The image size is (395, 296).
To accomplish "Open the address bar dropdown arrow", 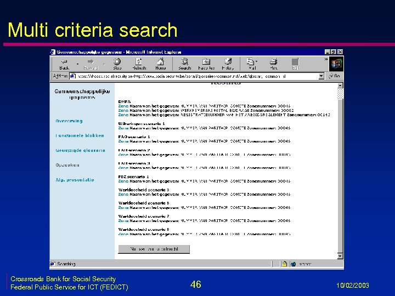I will coord(321,76).
